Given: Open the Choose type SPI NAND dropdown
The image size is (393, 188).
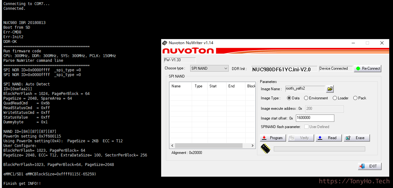Looking at the screenshot, I should [209, 68].
